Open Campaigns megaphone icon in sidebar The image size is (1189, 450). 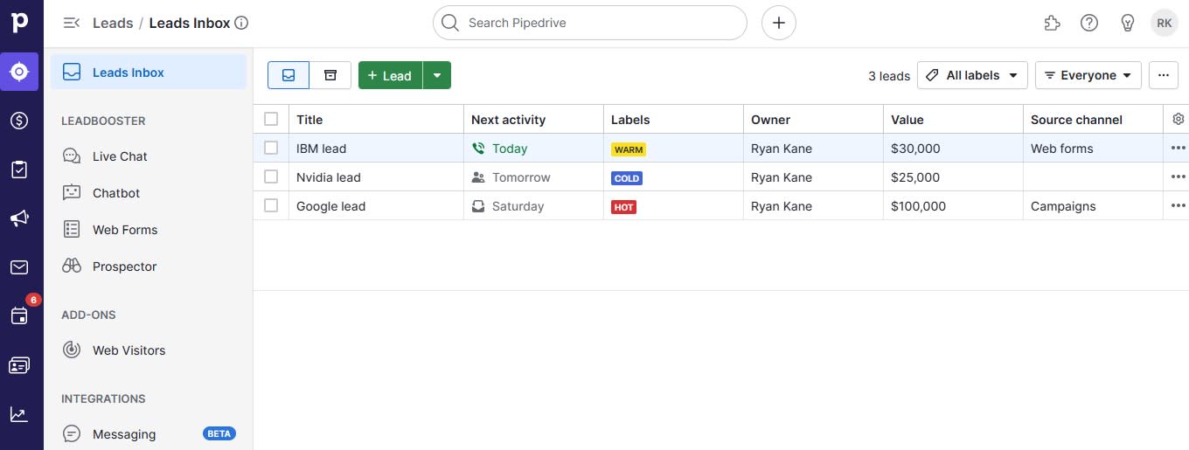click(x=19, y=218)
